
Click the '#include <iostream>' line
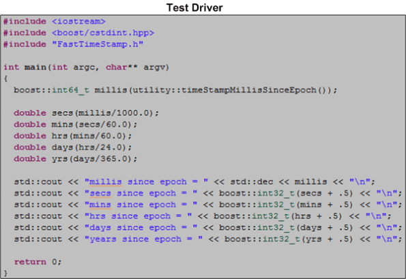point(55,21)
